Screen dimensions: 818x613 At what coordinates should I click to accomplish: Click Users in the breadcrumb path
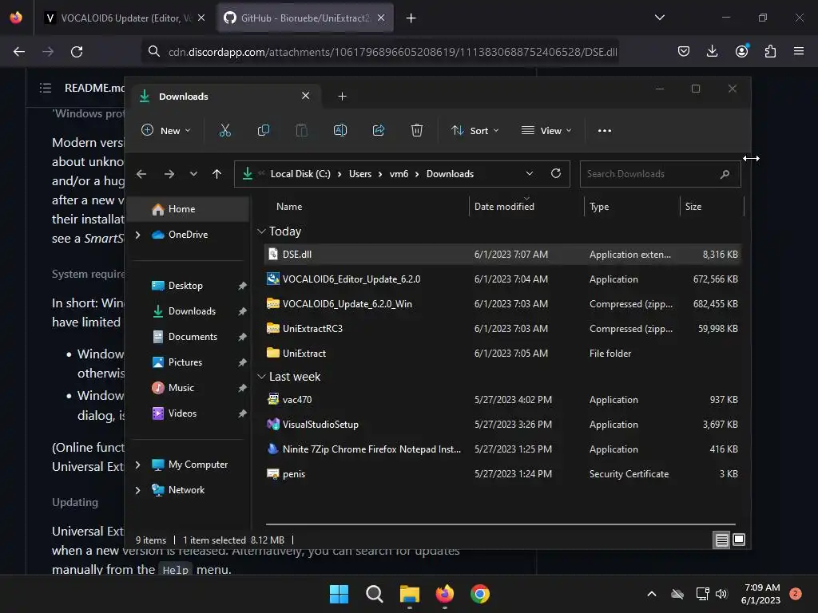pyautogui.click(x=360, y=174)
